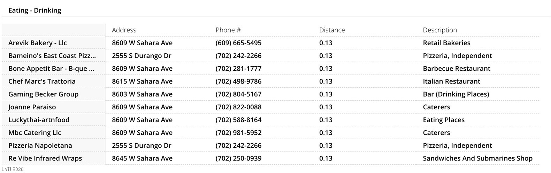
Task: Open Re Vibe Infrared Wraps listing
Action: pyautogui.click(x=45, y=158)
